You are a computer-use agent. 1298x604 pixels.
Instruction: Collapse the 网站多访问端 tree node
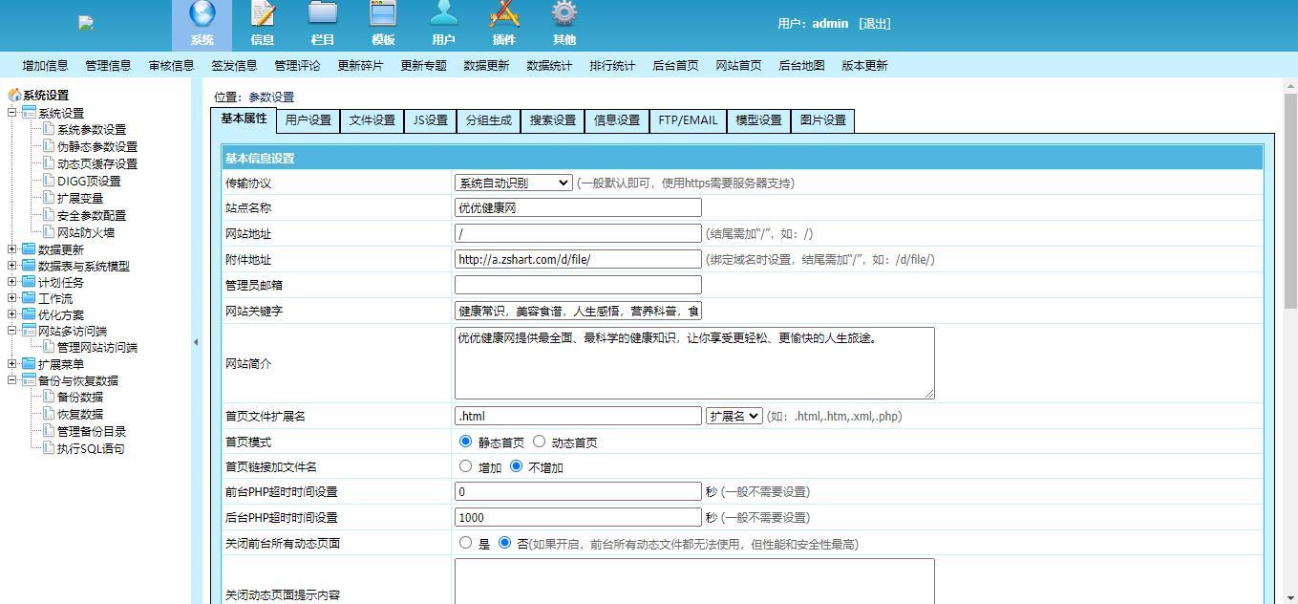(12, 331)
